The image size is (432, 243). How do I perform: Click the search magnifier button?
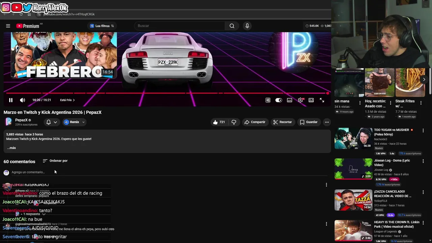tap(232, 26)
